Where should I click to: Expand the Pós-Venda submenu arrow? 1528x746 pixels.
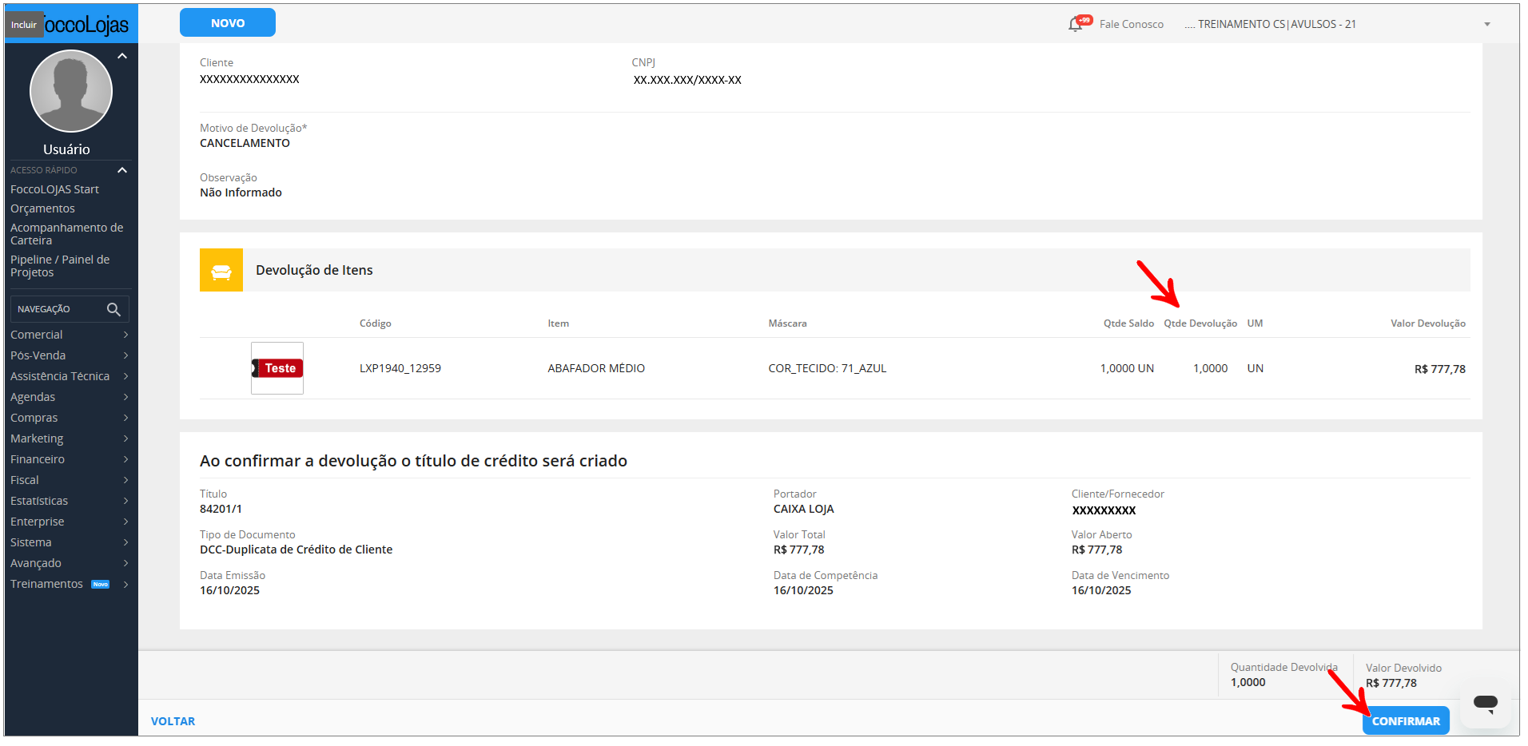click(125, 355)
